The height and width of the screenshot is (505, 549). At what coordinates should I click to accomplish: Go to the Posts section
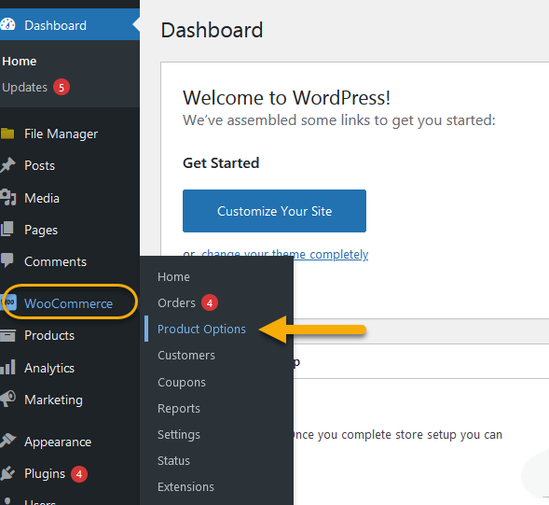(70, 165)
